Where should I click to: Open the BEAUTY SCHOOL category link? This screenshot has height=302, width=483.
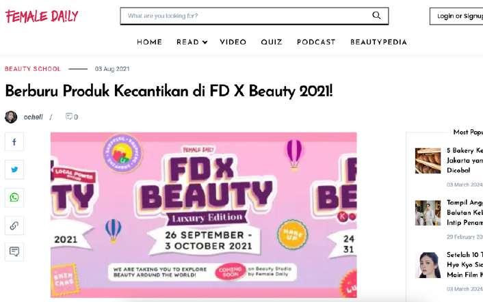pyautogui.click(x=33, y=69)
